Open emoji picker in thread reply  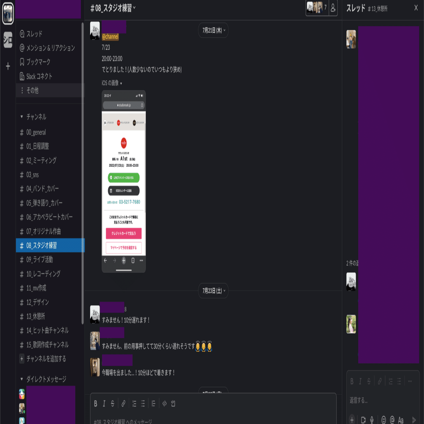(x=383, y=420)
